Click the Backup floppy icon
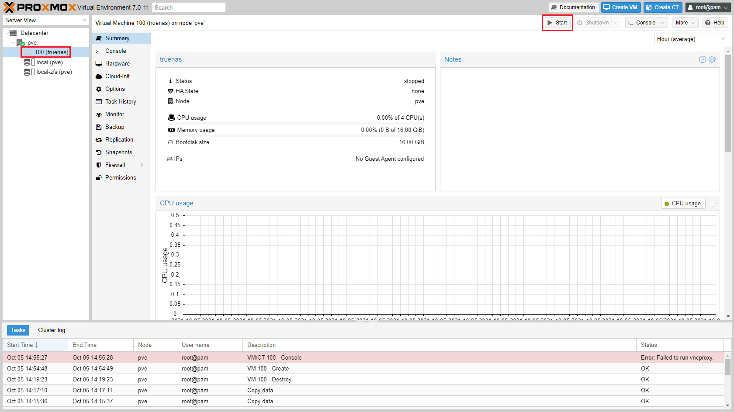Image resolution: width=734 pixels, height=412 pixels. 99,127
